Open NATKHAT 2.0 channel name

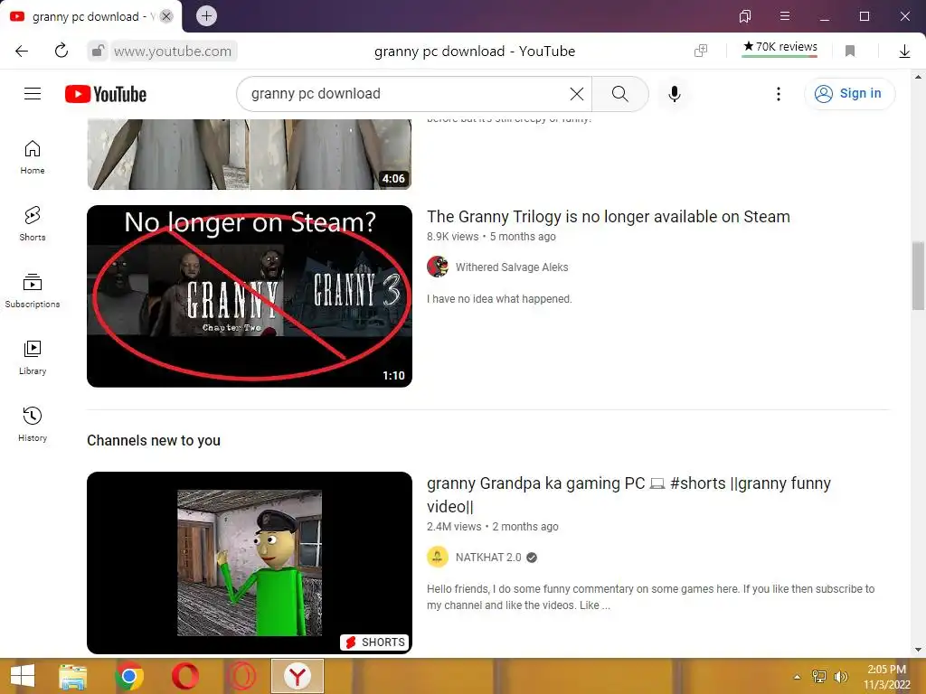[488, 558]
